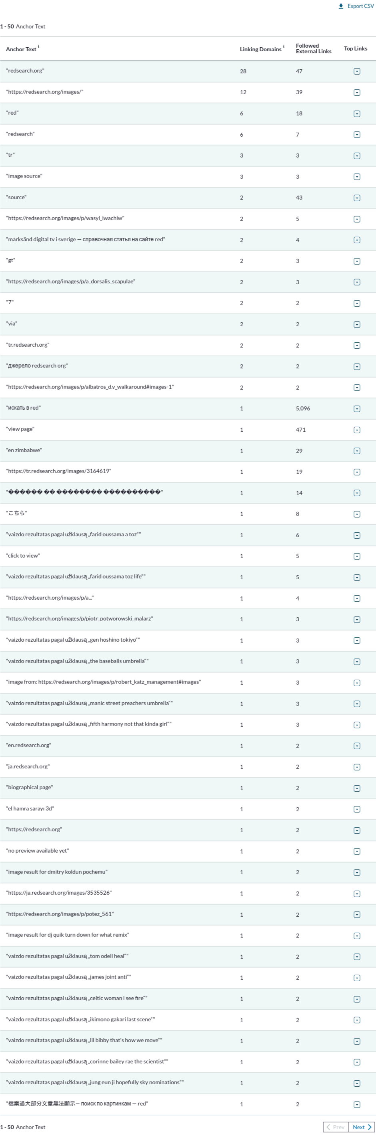The image size is (376, 1138).
Task: Open Top Links for "ja.redsearch.org" anchor
Action: (x=357, y=767)
